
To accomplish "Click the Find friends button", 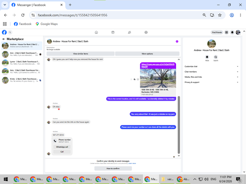I will [x=217, y=32].
